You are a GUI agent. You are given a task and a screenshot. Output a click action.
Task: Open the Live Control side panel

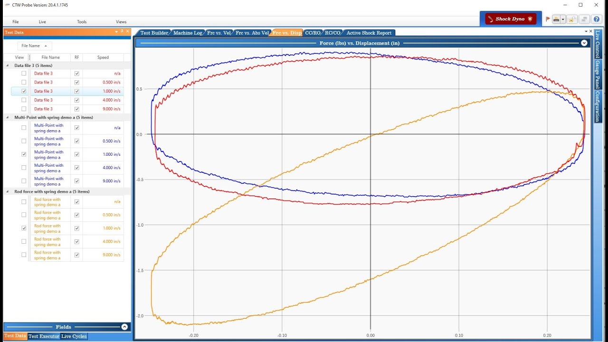pos(598,45)
